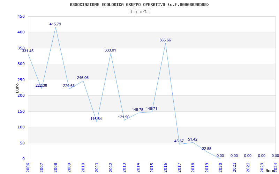Screen dimensions: 279x174
Task: Click the 2011 x-axis year label
Action: click(97, 167)
